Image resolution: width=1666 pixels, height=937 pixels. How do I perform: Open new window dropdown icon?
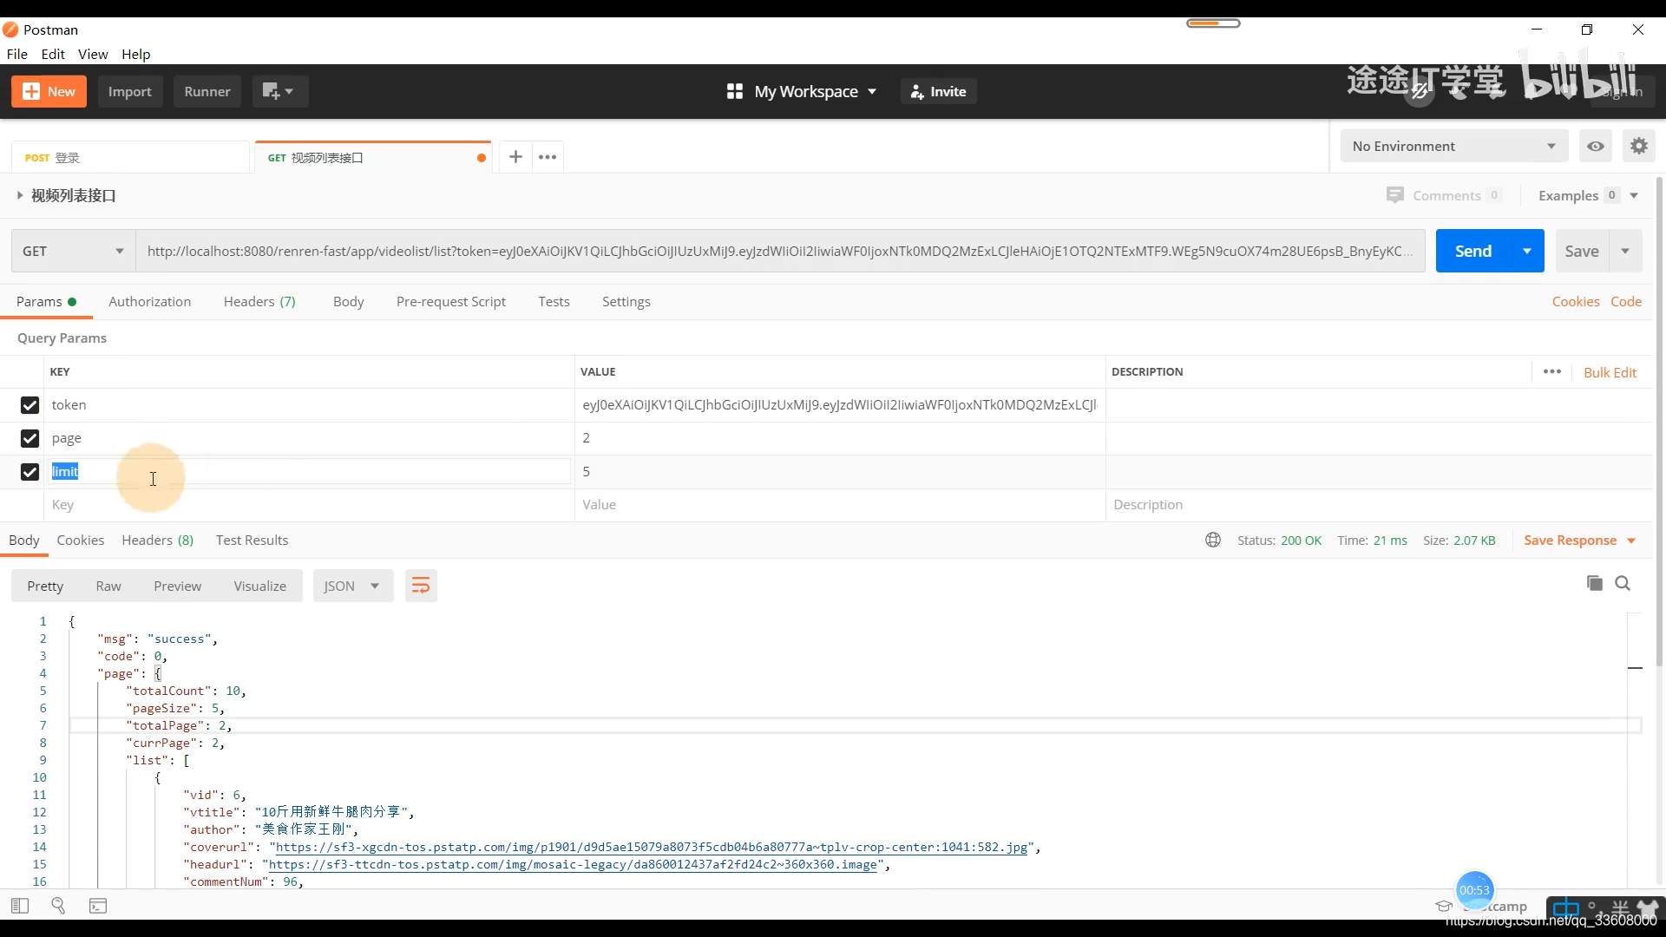pos(279,91)
